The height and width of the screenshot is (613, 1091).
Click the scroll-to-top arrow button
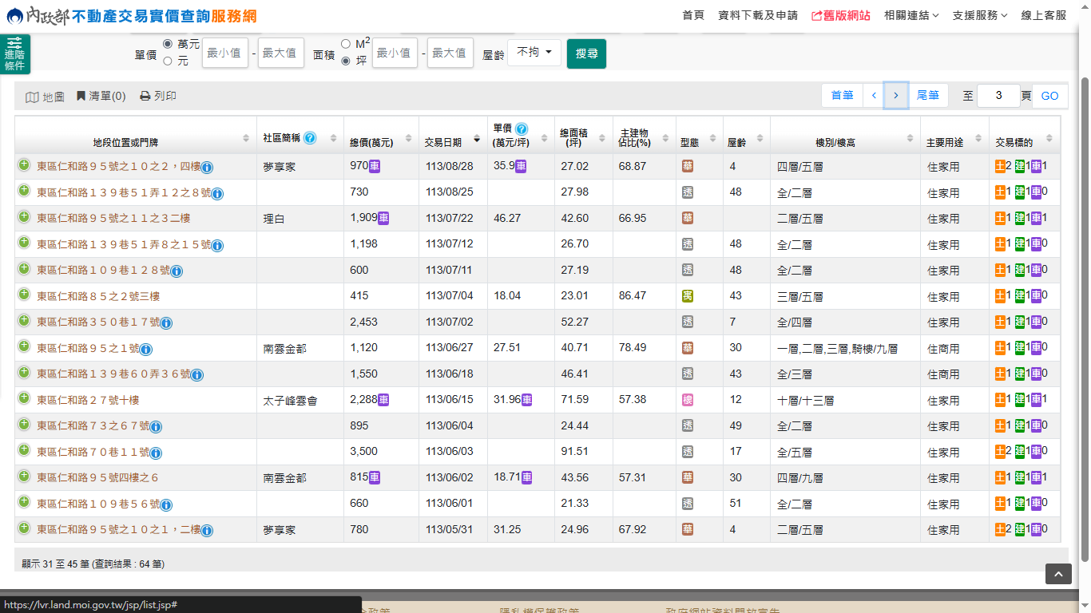[x=1058, y=574]
